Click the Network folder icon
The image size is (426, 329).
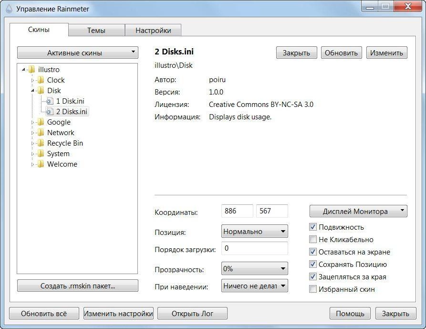point(41,133)
